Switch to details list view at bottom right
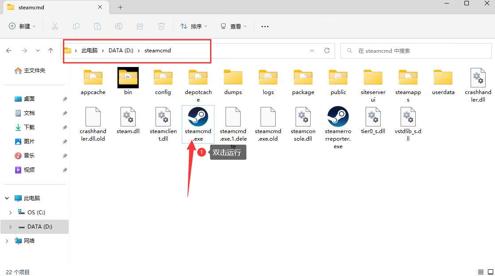Viewport: 495px width, 276px height. 481,272
